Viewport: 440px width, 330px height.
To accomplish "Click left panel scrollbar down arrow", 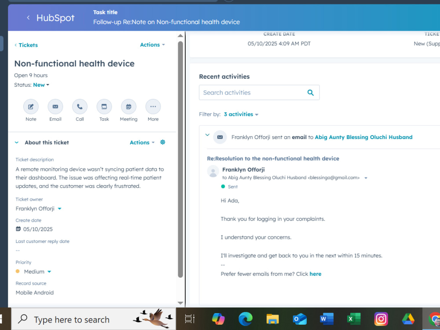I will tap(180, 303).
